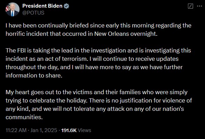Click the gray verified badge checkmark
The width and height of the screenshot is (205, 139).
tap(66, 6)
